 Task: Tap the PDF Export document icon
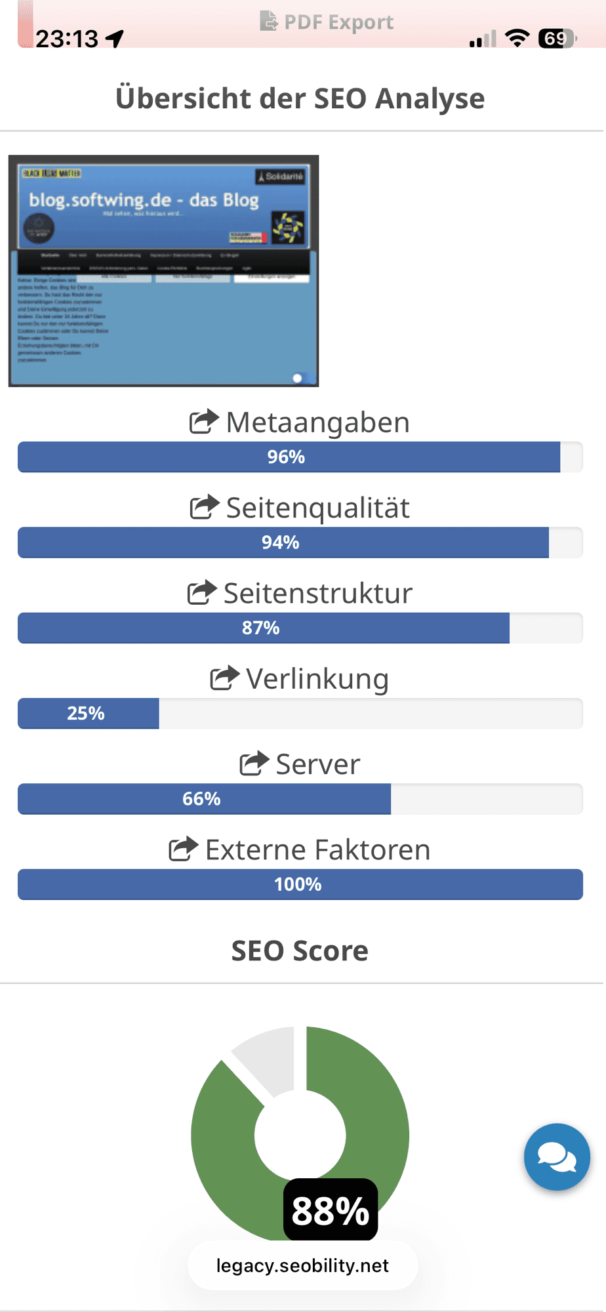tap(270, 22)
